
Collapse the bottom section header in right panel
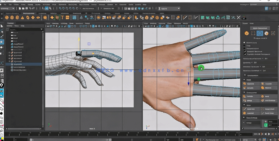coord(244,118)
